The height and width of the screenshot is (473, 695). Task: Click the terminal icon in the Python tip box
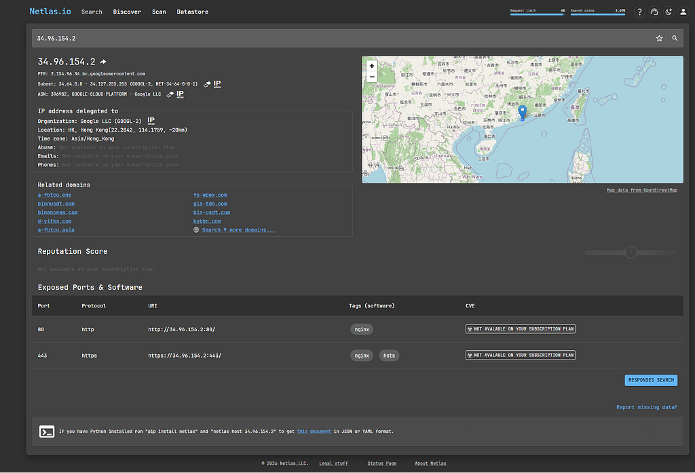(x=47, y=432)
